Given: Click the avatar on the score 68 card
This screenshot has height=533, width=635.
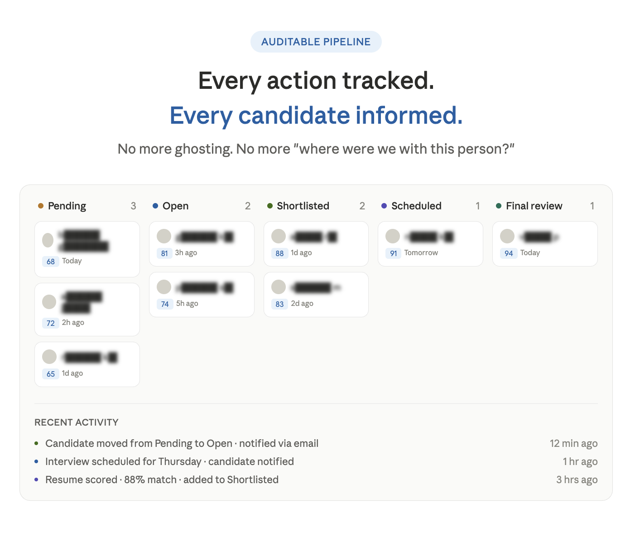Looking at the screenshot, I should (48, 240).
